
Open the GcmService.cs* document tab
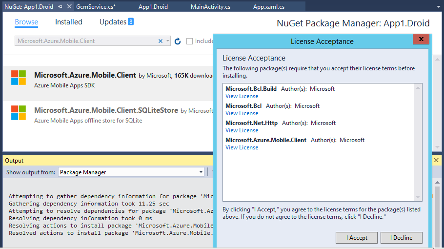[x=96, y=7]
